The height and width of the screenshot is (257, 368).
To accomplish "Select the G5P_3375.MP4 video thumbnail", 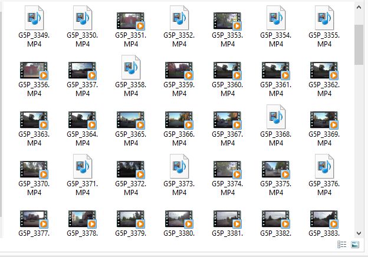I will coord(275,170).
